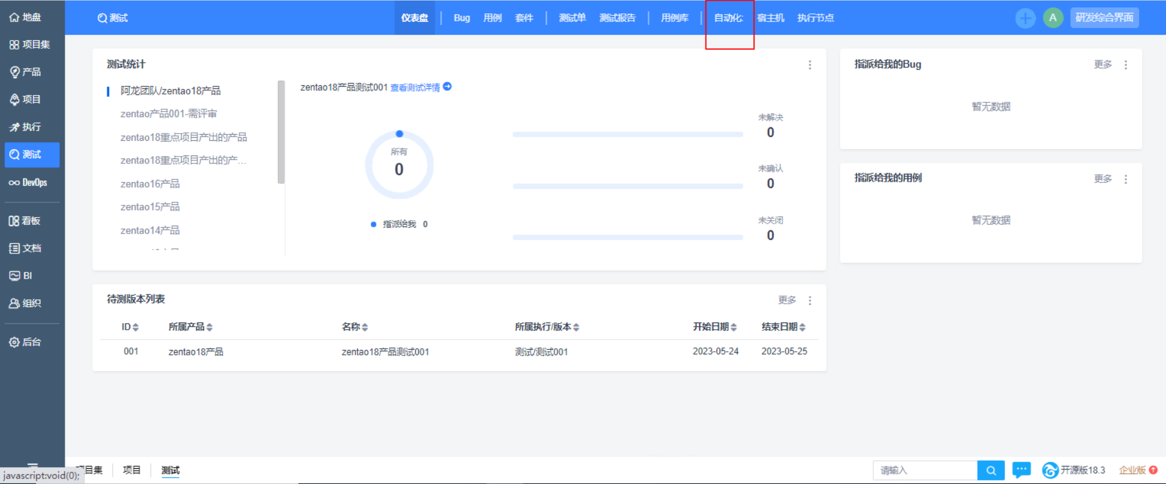Click 更多 link in 待测版本列表

tap(787, 300)
